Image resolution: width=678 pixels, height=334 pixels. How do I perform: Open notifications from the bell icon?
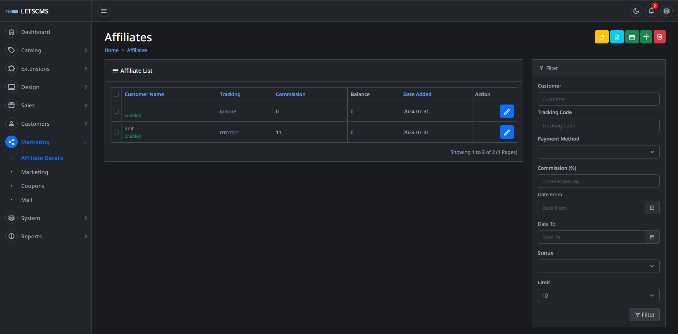pyautogui.click(x=651, y=11)
